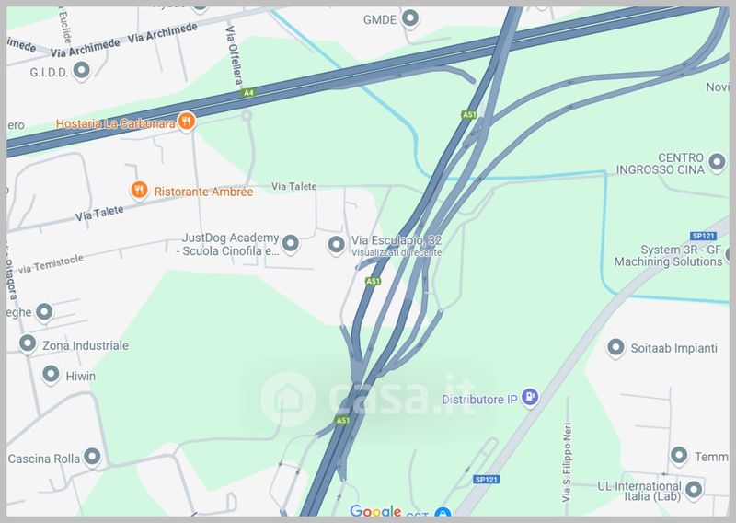Open the System 3R - GF Machining Solutions label
This screenshot has width=736, height=523.
pyautogui.click(x=669, y=256)
